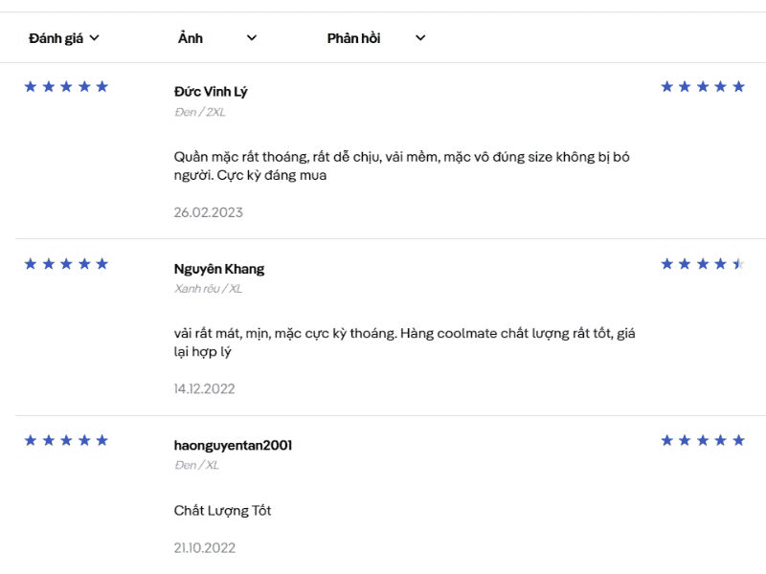Click the third star left of Nguyên Khang

(66, 264)
